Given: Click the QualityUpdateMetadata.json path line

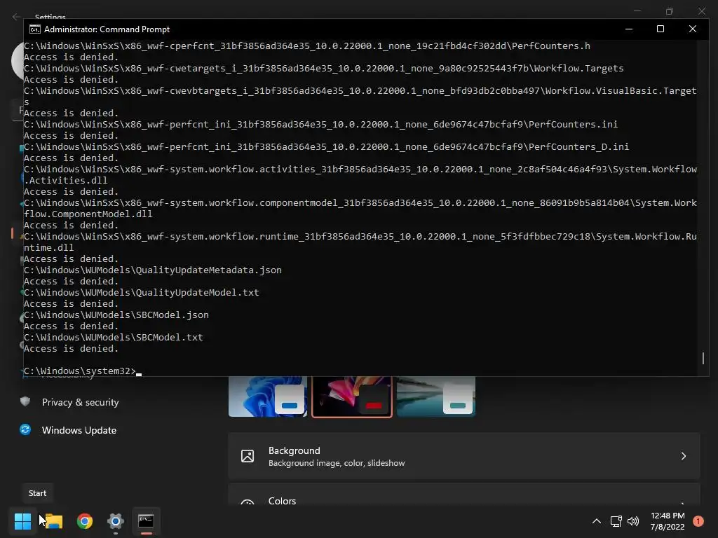Looking at the screenshot, I should pyautogui.click(x=153, y=270).
